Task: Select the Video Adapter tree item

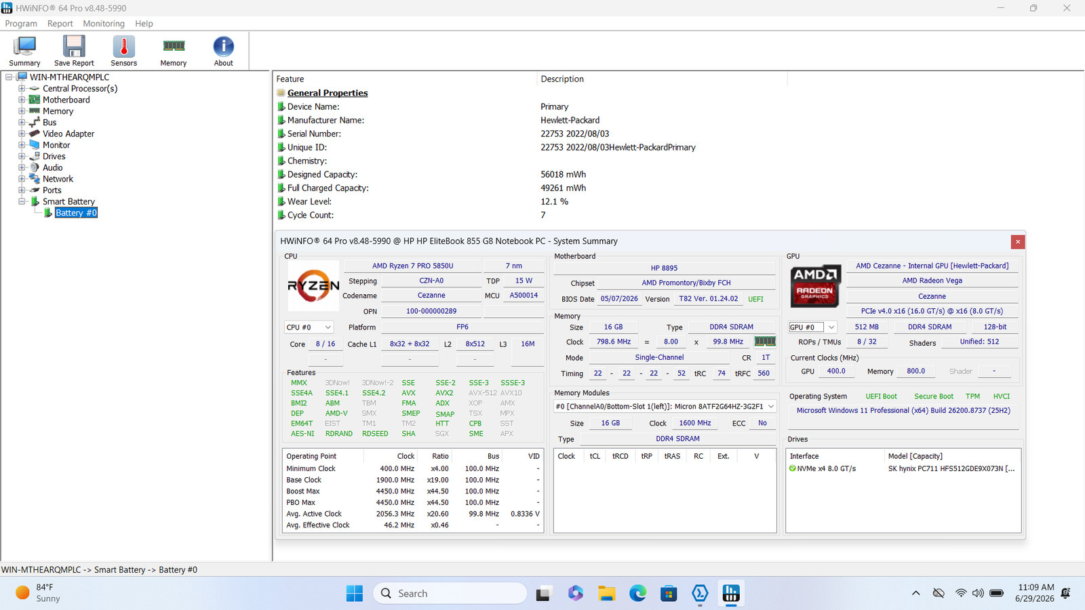Action: coord(68,134)
